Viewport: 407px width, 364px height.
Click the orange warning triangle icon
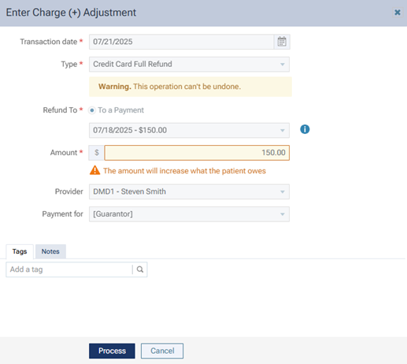[x=94, y=170]
